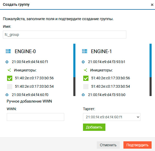This screenshot has height=151, width=155.
Task: Close the Создать группу dialog
Action: (x=152, y=5)
